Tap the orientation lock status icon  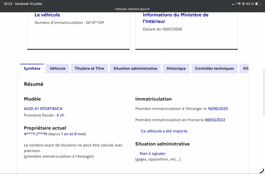[243, 4]
